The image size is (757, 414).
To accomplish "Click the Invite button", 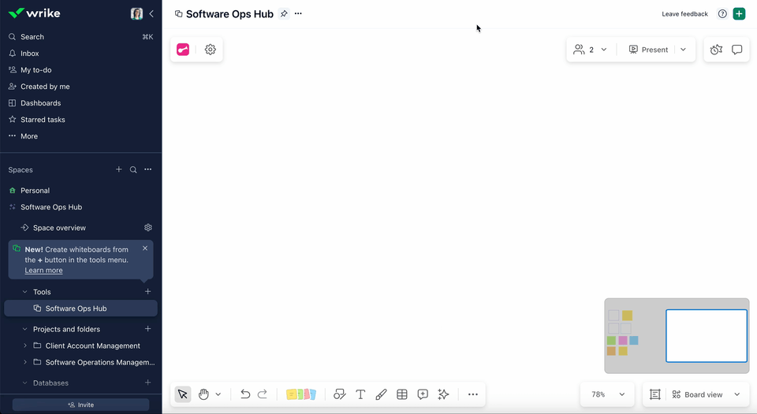I will [x=80, y=405].
